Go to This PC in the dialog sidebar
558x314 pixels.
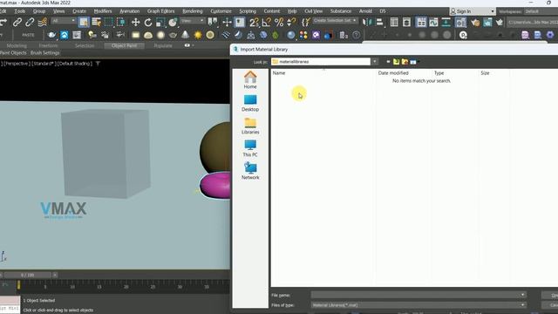coord(250,148)
